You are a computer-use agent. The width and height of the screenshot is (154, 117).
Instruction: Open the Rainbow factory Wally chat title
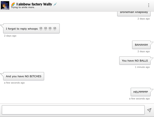34,4
